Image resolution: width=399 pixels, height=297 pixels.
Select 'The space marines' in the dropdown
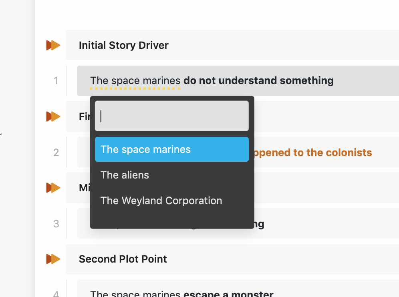coord(172,149)
